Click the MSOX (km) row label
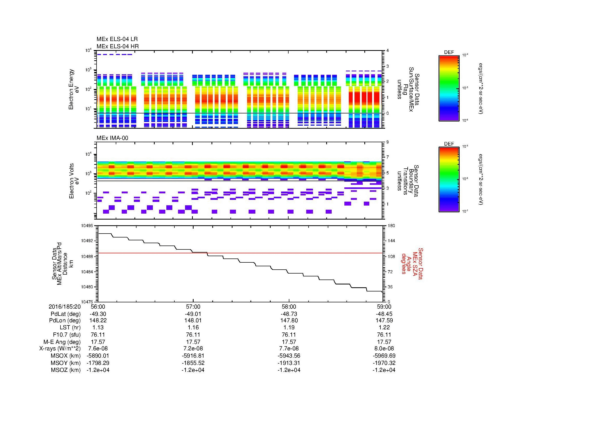 click(66, 356)
